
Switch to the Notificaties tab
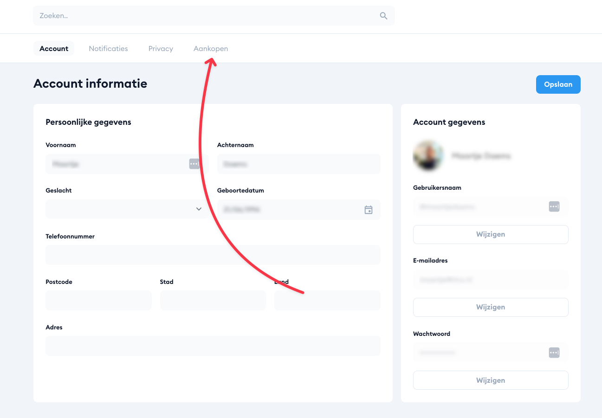108,49
